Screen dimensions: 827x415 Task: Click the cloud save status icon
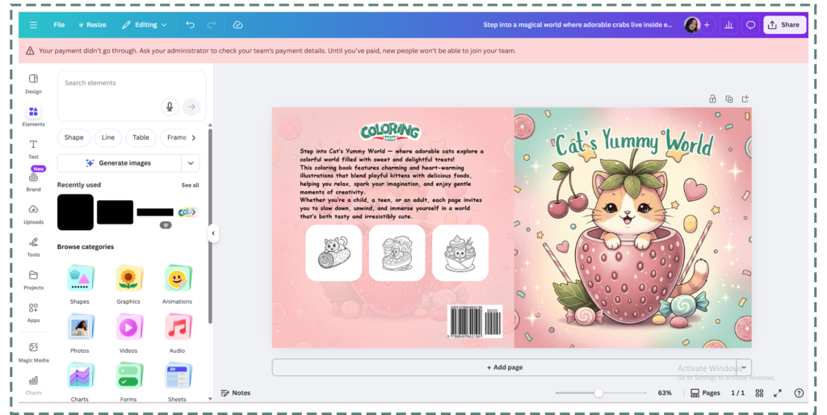[x=237, y=25]
